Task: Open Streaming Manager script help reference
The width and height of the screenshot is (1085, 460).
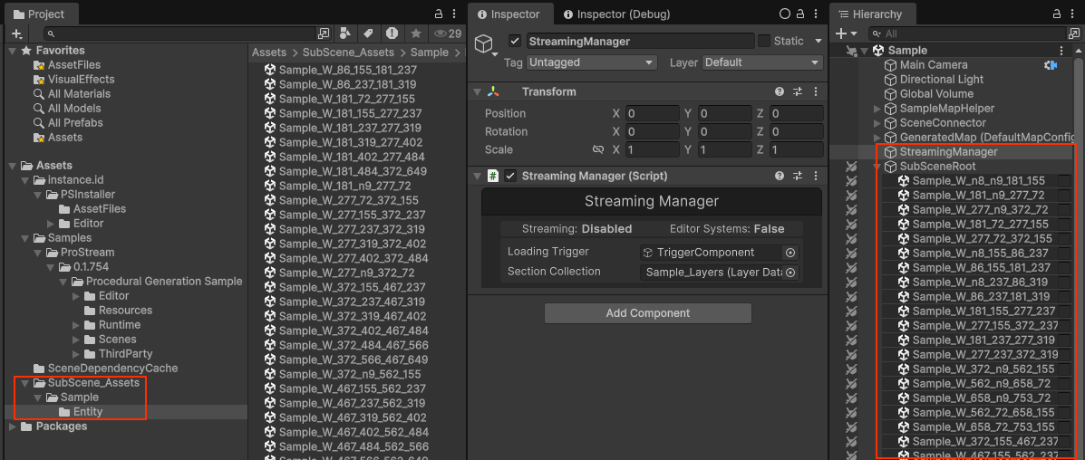Action: [x=780, y=176]
